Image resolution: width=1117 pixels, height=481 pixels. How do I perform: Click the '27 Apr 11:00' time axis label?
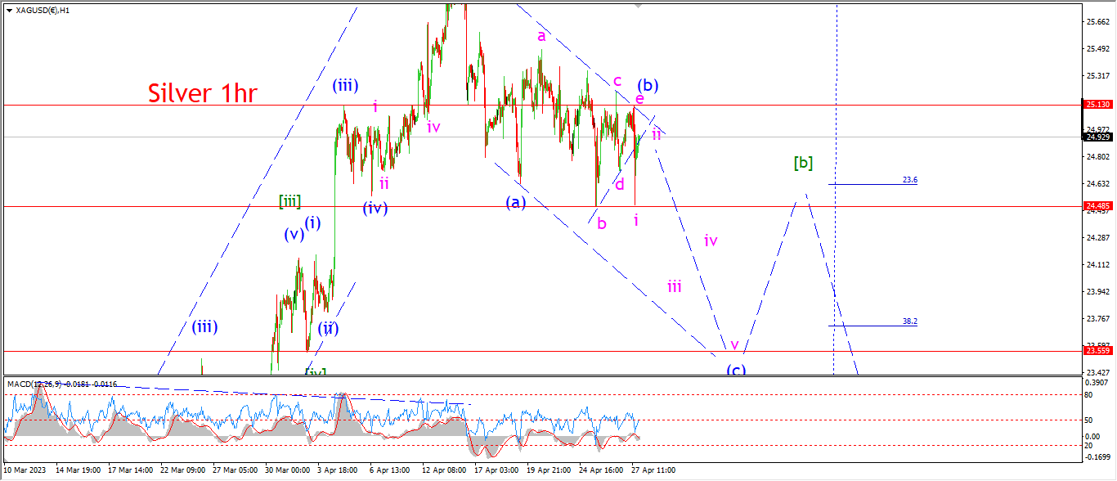coord(652,471)
